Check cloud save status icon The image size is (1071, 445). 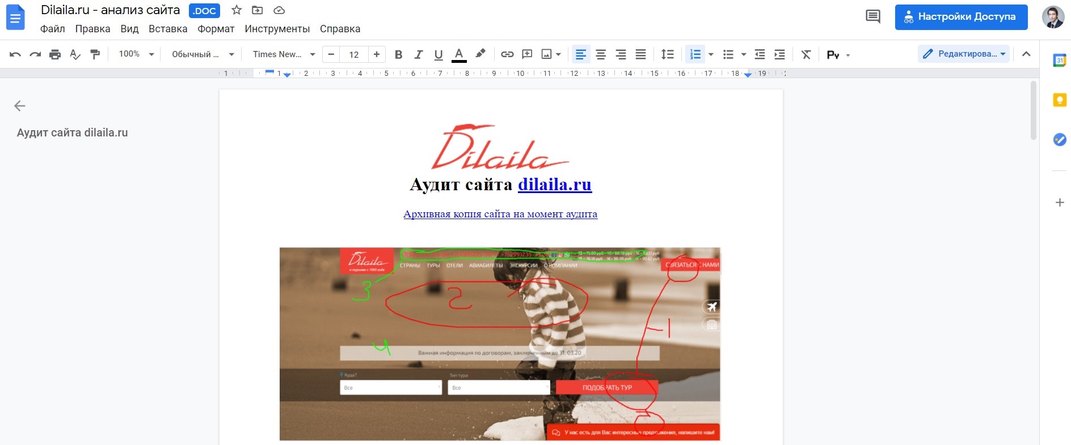(279, 10)
